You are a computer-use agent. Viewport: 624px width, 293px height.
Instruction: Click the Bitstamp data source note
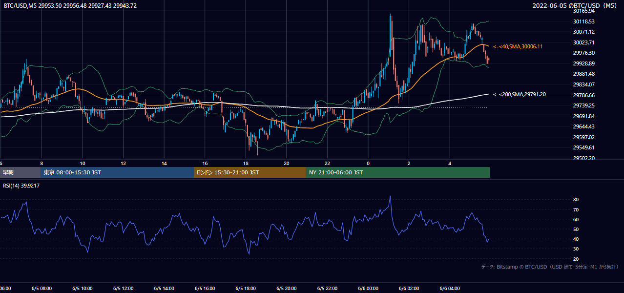tap(550, 267)
